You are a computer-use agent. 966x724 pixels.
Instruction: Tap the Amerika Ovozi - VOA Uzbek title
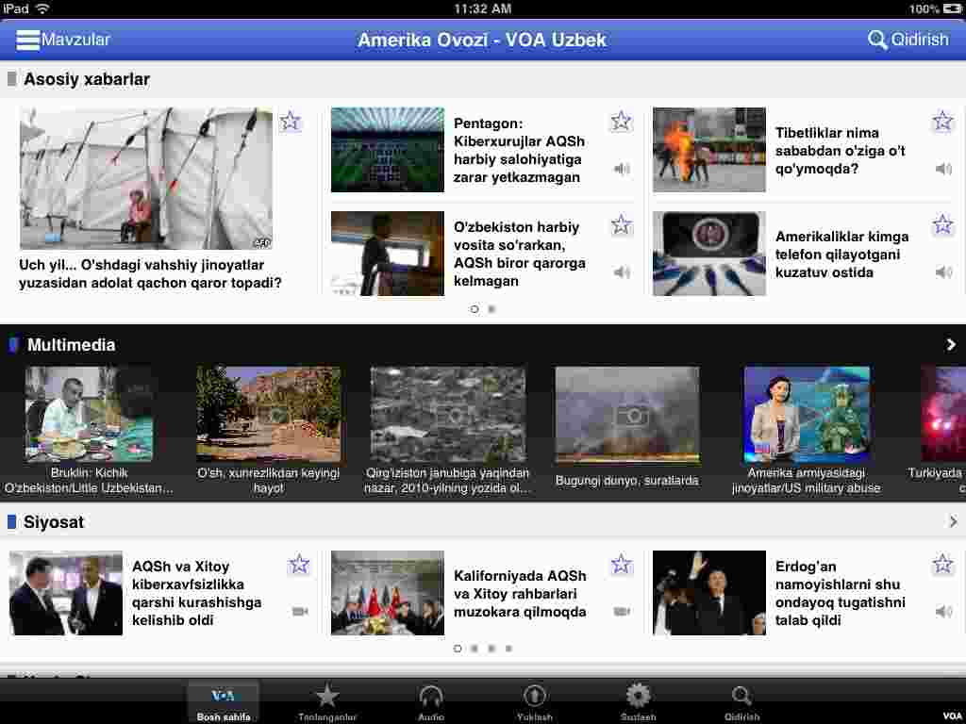click(x=482, y=40)
